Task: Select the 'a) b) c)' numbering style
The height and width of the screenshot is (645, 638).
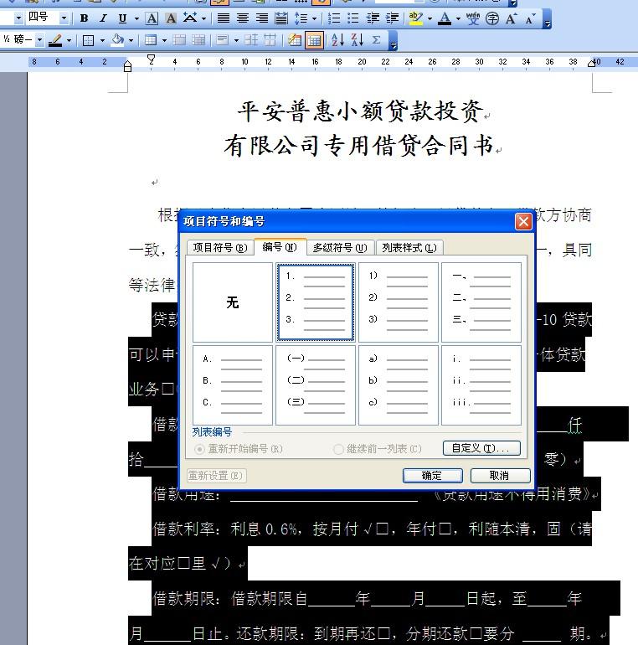Action: coord(399,385)
